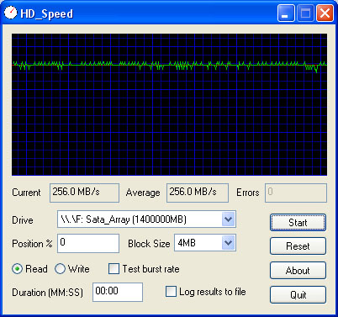The height and width of the screenshot is (317, 338).
Task: Click the Average speed value field
Action: click(x=198, y=193)
